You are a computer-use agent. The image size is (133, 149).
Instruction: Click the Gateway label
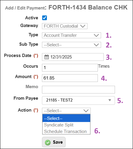[x=29, y=26]
